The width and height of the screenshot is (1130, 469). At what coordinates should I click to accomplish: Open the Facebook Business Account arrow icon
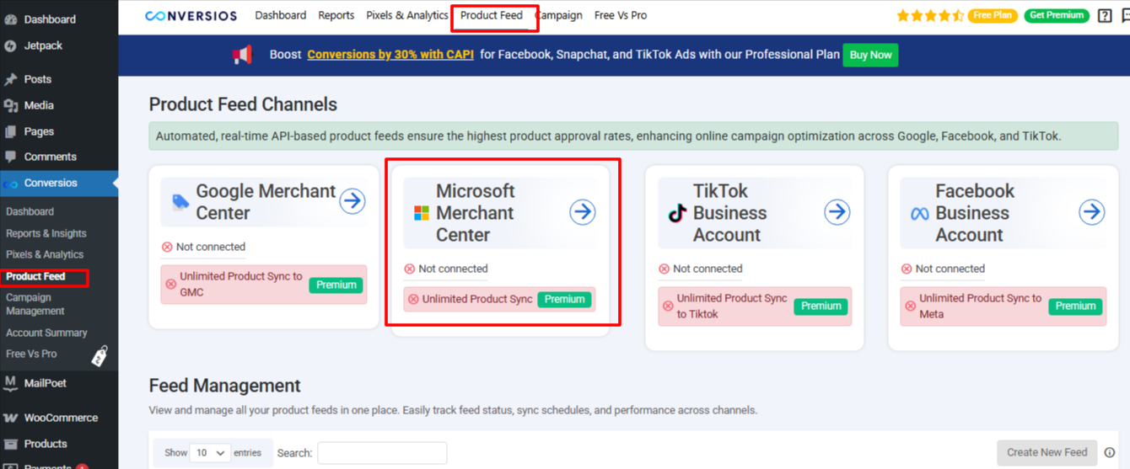pyautogui.click(x=1091, y=212)
